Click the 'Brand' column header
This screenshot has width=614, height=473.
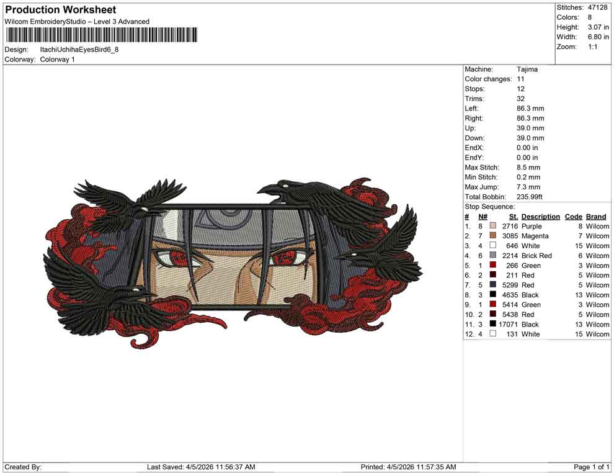(x=596, y=217)
